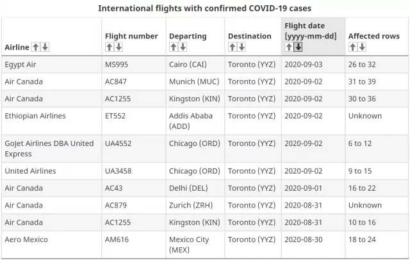The width and height of the screenshot is (410, 260).
Task: Sort Affected rows descending arrow
Action: pos(362,47)
